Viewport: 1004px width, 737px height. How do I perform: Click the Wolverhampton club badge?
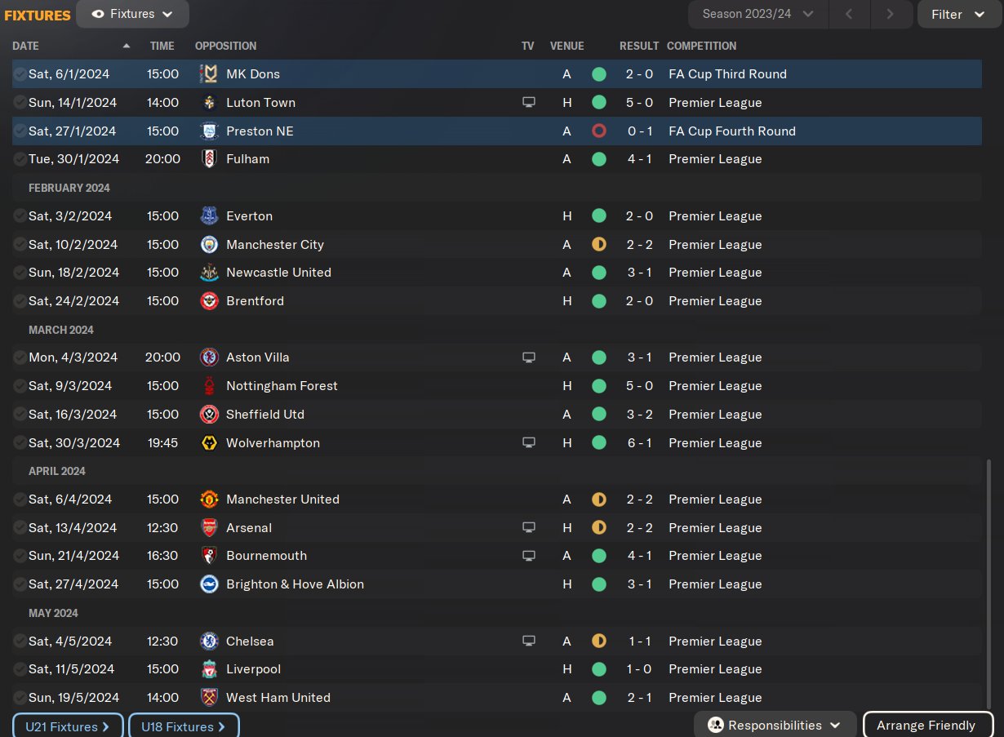[209, 442]
